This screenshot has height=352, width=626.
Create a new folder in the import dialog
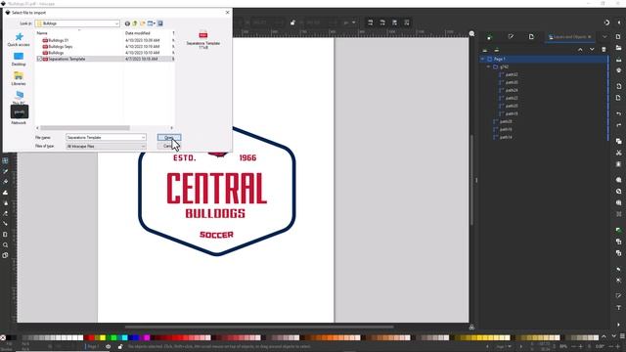pyautogui.click(x=143, y=23)
